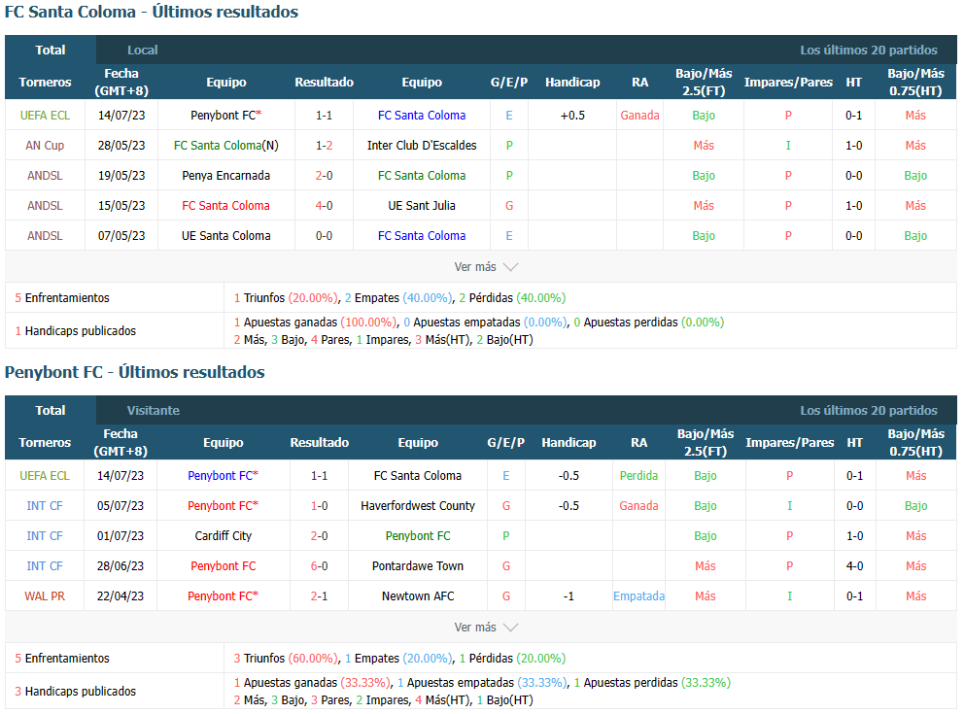965x714 pixels.
Task: Select Total tab in Penybont FC table
Action: point(51,410)
